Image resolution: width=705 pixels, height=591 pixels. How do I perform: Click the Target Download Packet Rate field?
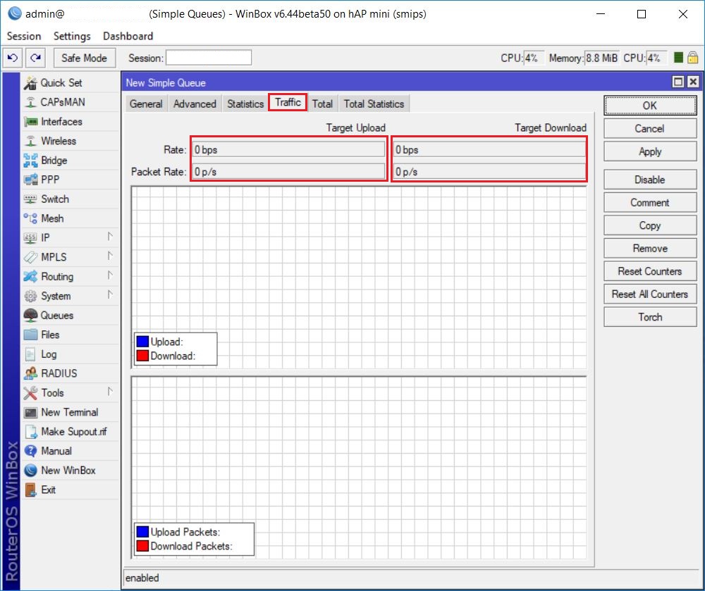tap(490, 172)
